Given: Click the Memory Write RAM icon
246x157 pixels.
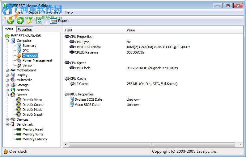Looking at the screenshot, I should (19, 134).
